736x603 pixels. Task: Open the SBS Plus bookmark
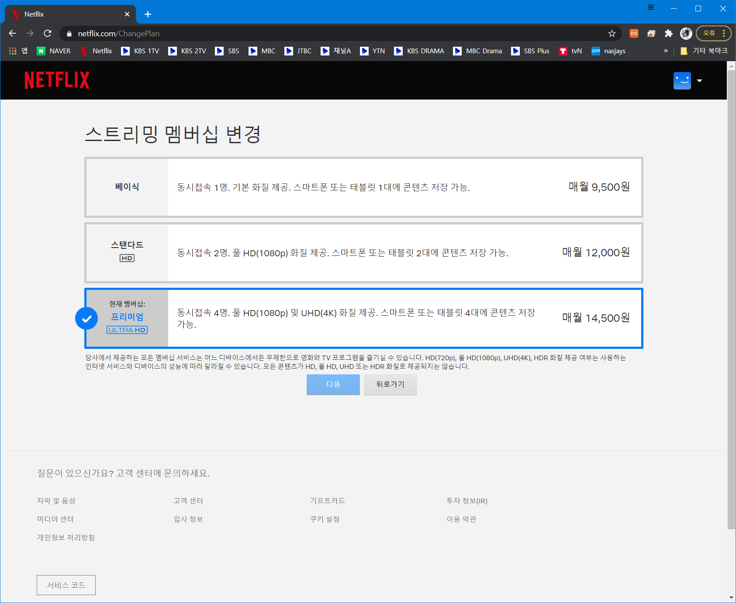point(530,51)
